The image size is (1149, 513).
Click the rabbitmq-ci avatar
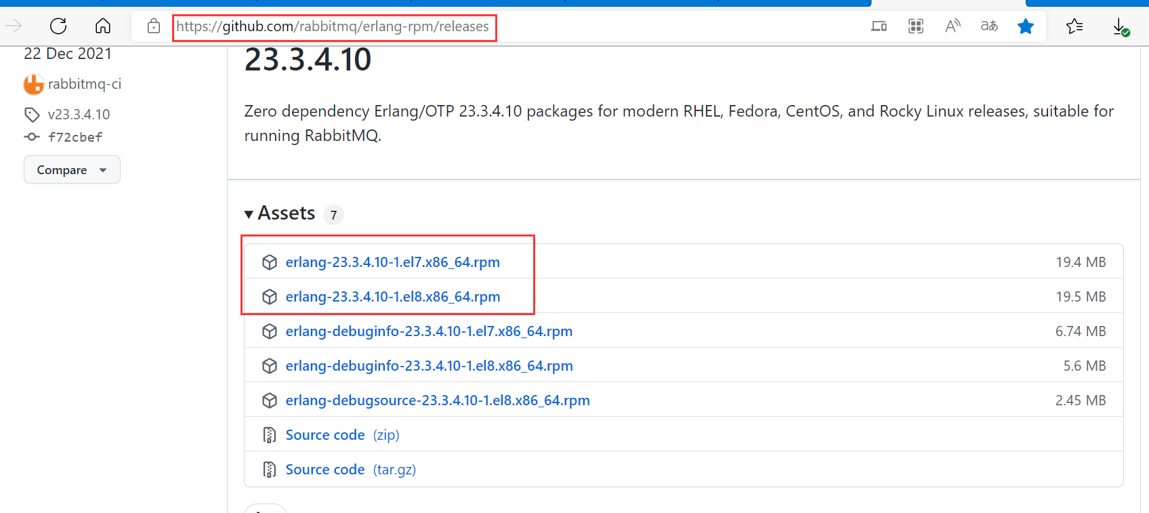click(33, 84)
